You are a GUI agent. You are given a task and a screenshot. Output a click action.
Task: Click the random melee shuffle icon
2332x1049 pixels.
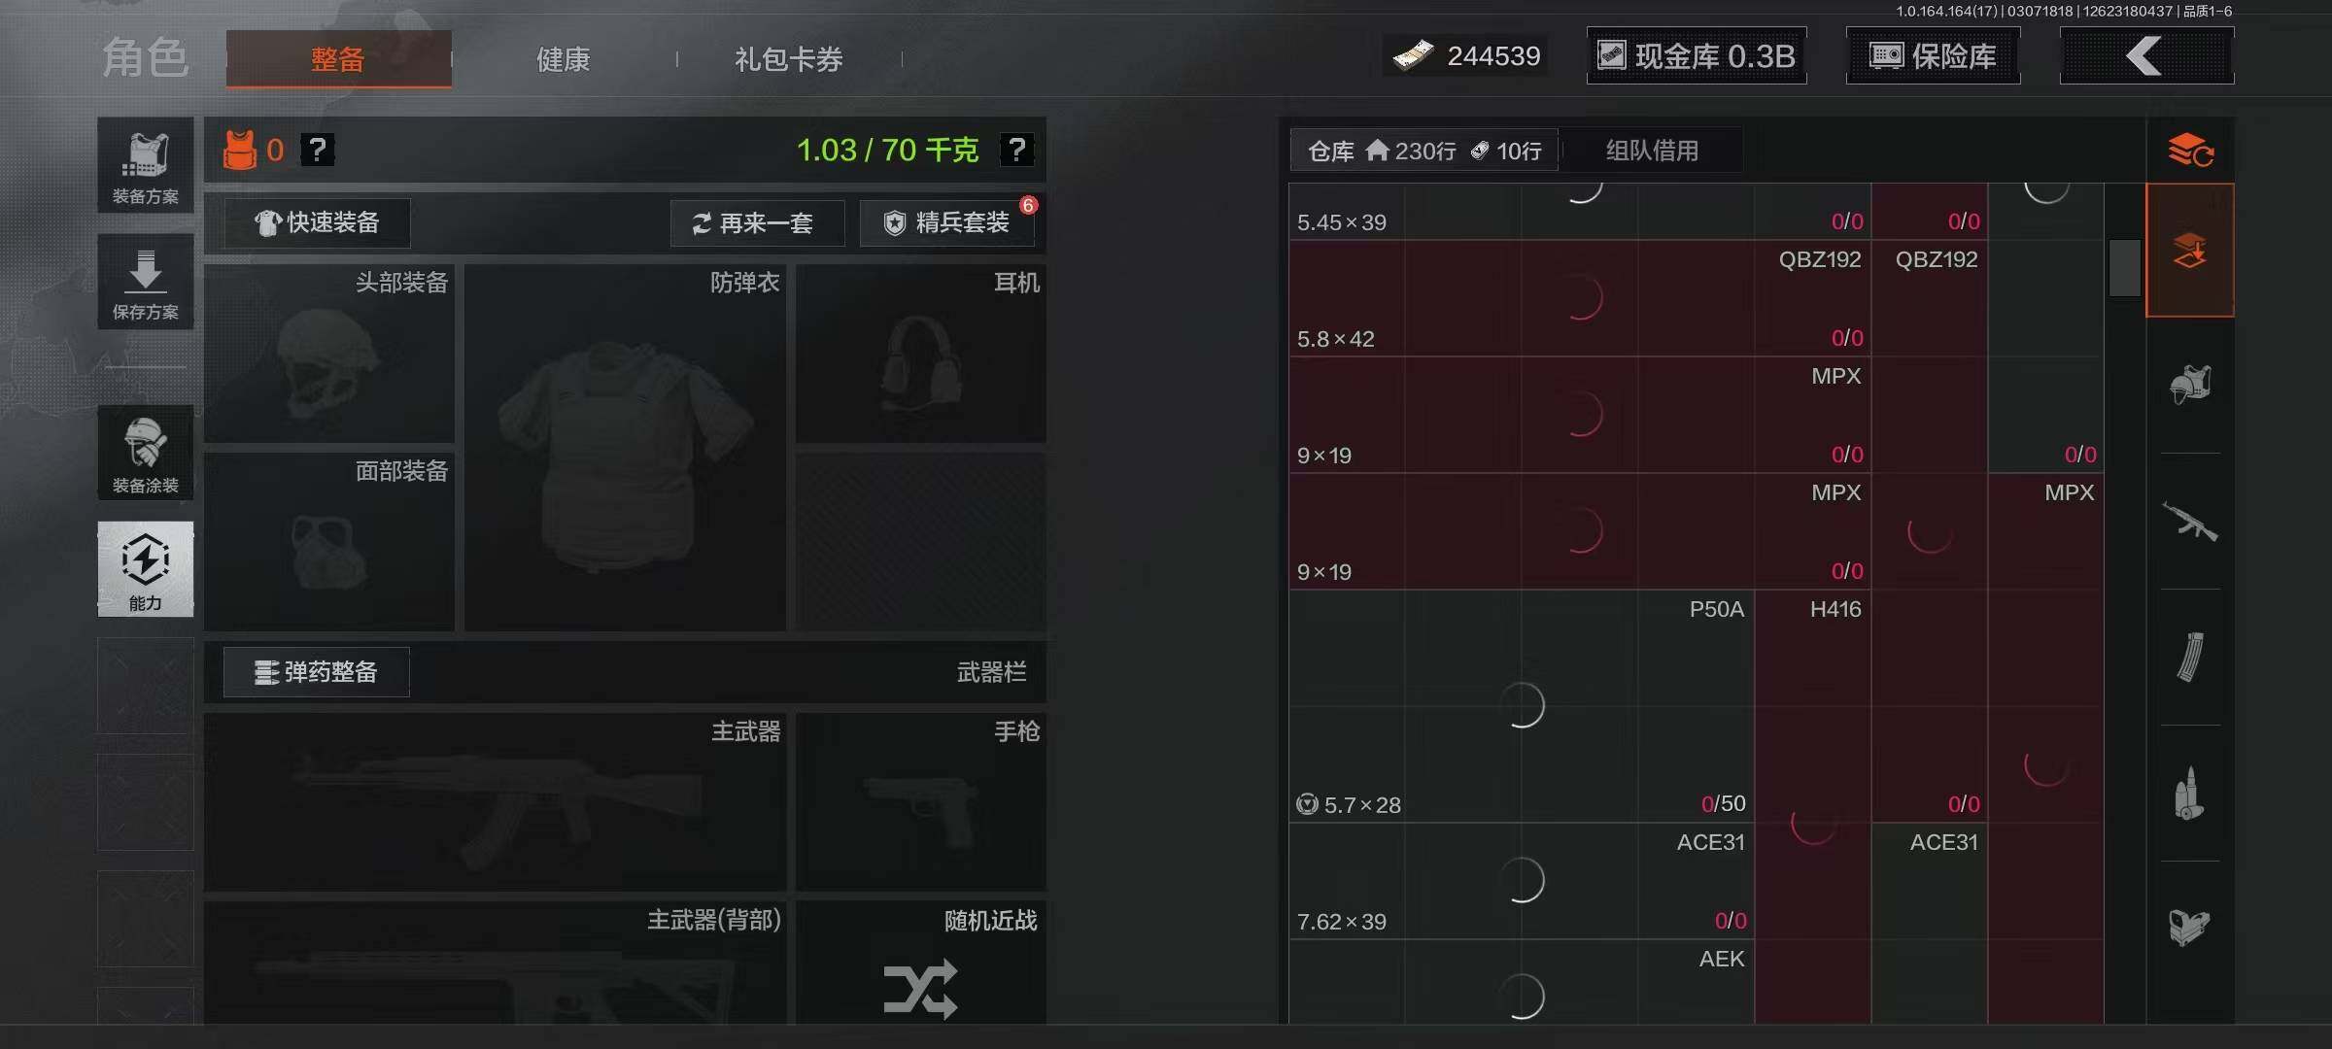point(920,989)
